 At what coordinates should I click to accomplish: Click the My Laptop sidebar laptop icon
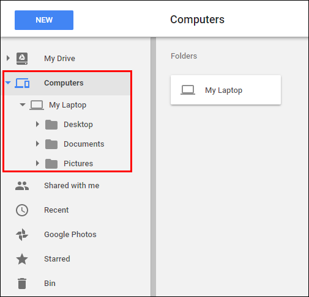pyautogui.click(x=37, y=105)
